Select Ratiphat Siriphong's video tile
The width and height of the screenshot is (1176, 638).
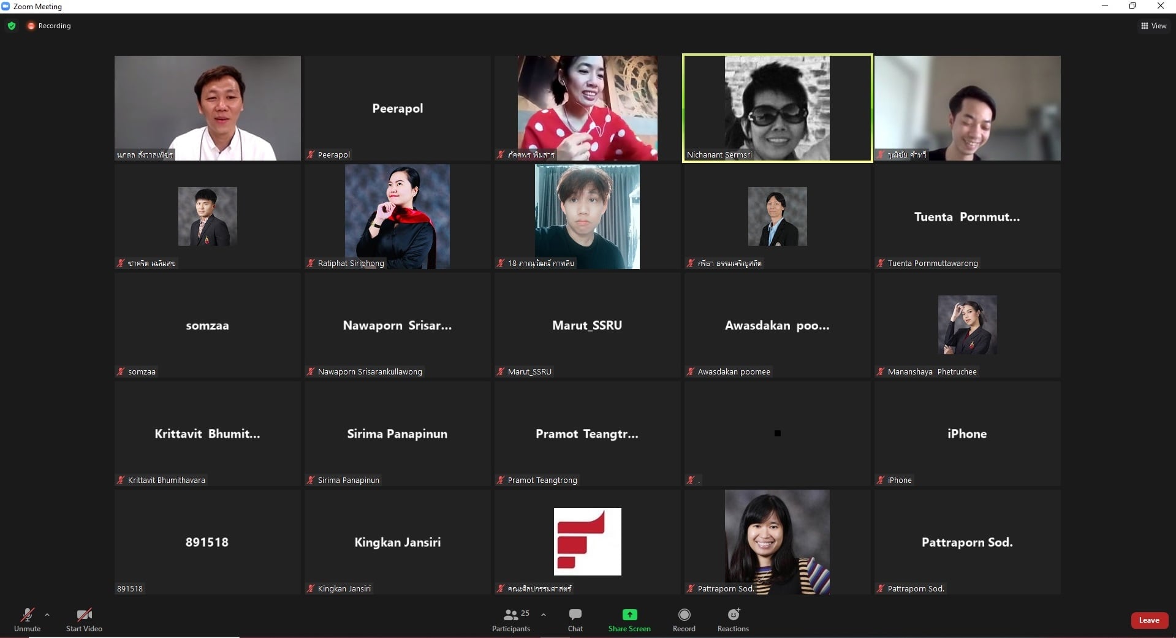pos(397,216)
